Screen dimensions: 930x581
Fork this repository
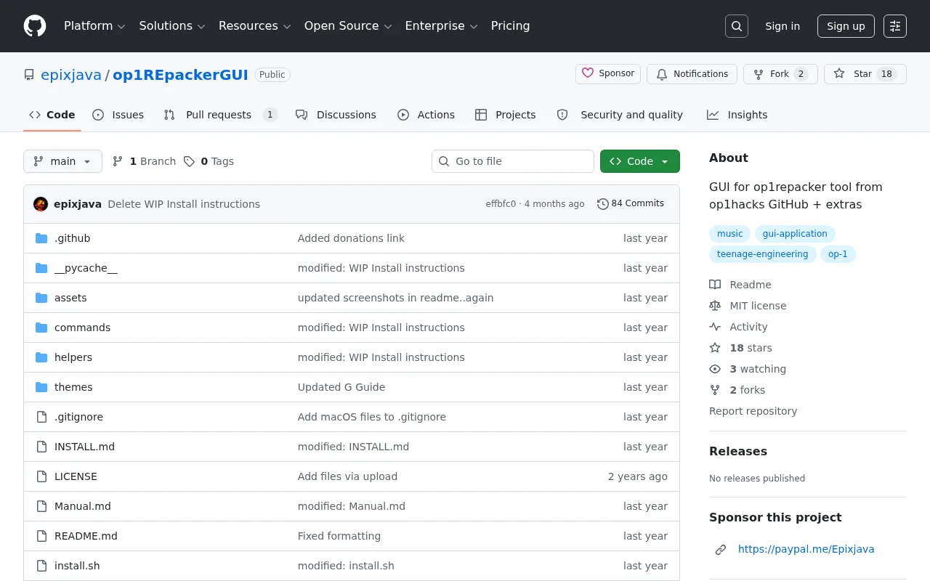780,74
